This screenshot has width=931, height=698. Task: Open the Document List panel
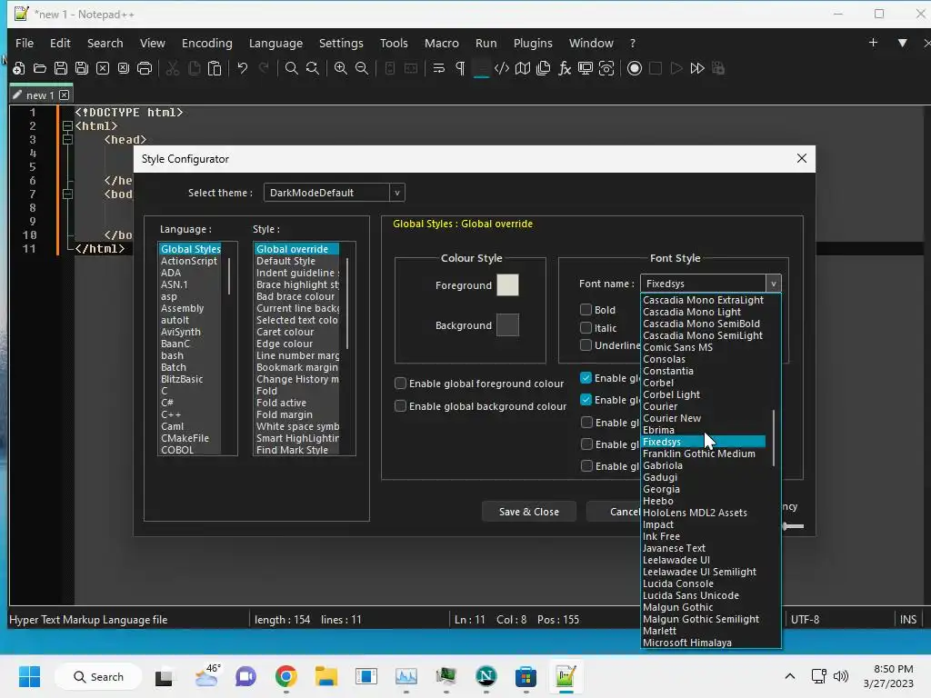544,68
